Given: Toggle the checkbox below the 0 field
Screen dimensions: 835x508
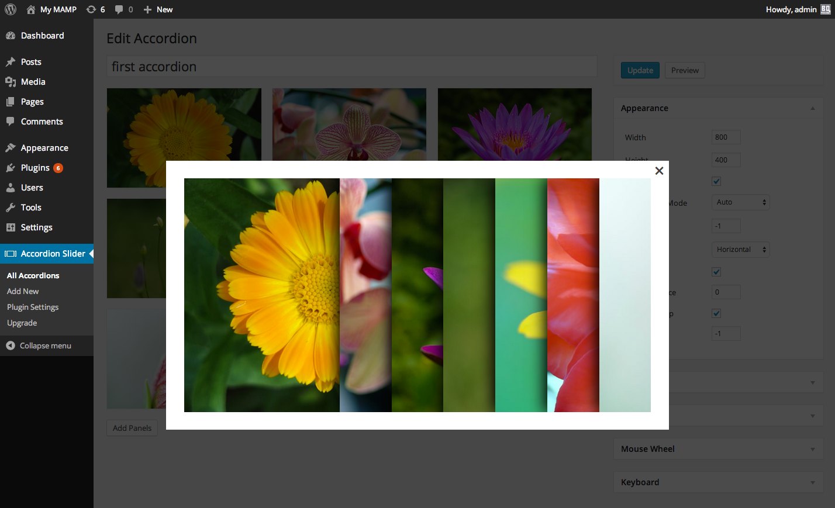Looking at the screenshot, I should 716,313.
